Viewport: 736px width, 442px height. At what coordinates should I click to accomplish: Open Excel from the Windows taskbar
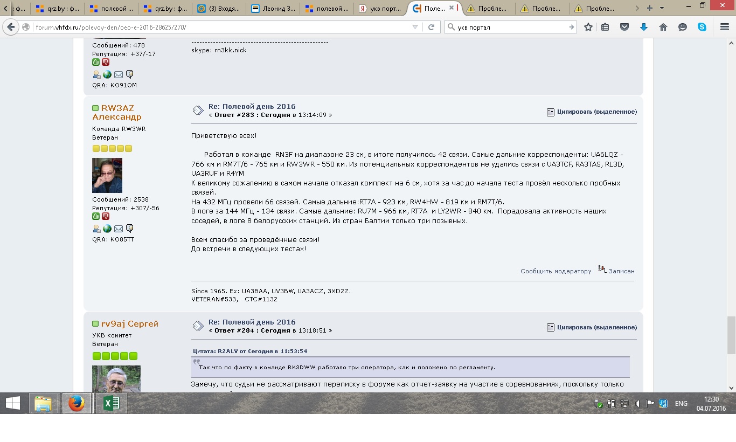[112, 404]
